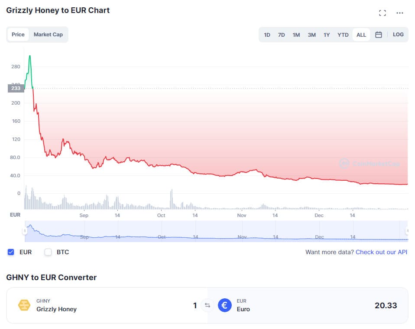Select the ALL time range
This screenshot has height=329, width=415.
[361, 35]
